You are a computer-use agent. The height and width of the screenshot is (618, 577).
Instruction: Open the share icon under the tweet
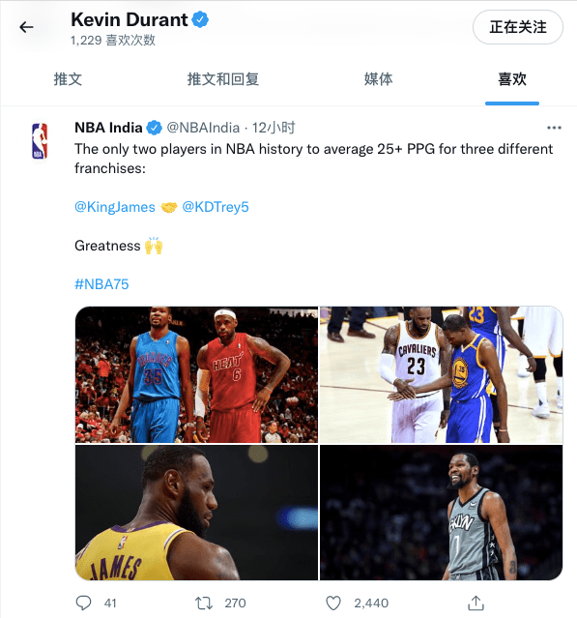pos(476,603)
